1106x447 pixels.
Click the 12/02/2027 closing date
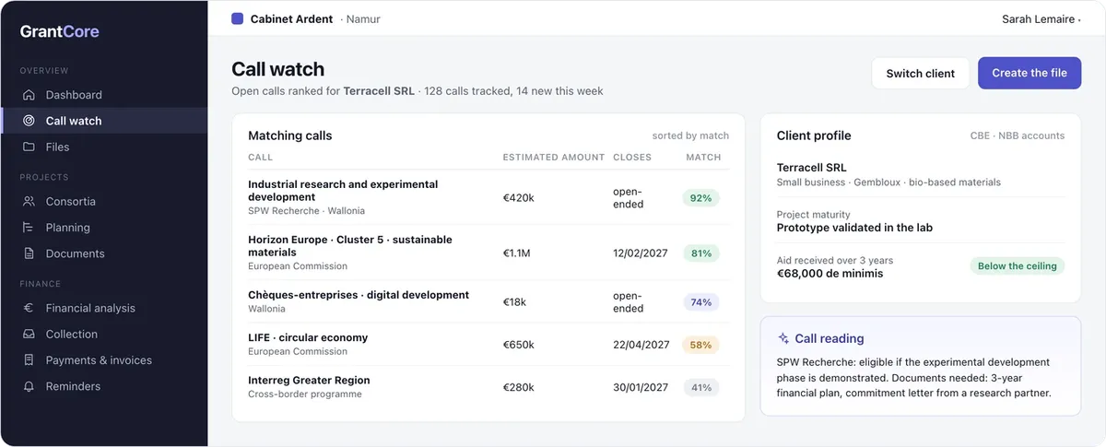[x=641, y=253]
